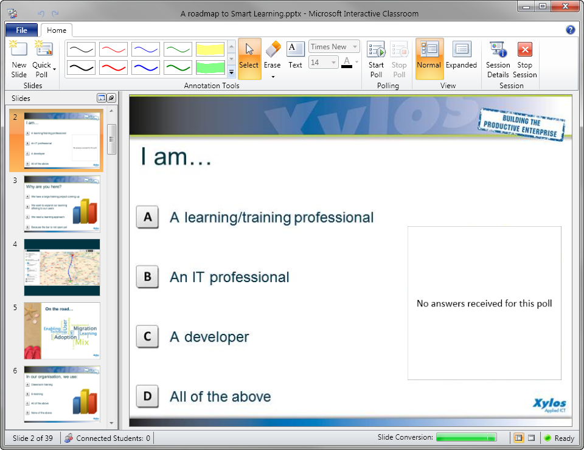Click the slides panel scroll-down arrow
This screenshot has height=450, width=584.
click(x=111, y=423)
